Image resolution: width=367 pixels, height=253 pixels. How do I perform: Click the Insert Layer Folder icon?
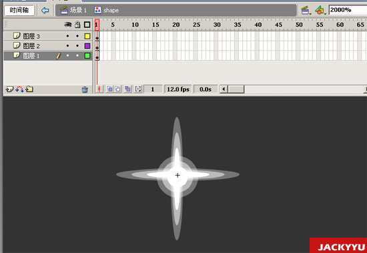[29, 89]
